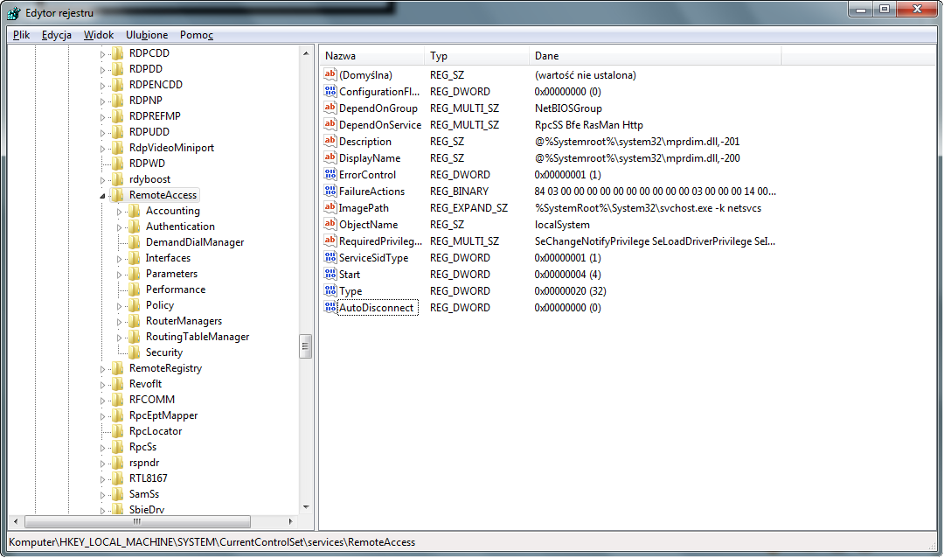Screen dimensions: 944x558
Task: Click the DWORD icon of Start value
Action: click(x=330, y=274)
